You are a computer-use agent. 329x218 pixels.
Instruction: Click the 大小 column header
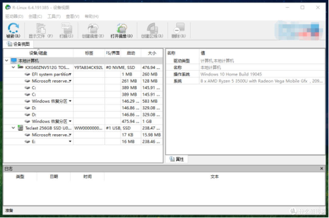[x=152, y=53]
